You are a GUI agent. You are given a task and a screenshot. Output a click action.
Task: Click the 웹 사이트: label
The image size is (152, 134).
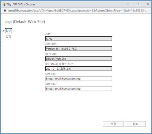tap(51, 54)
